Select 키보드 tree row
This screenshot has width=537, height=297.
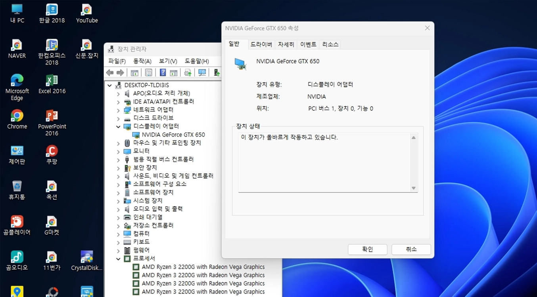coord(141,242)
